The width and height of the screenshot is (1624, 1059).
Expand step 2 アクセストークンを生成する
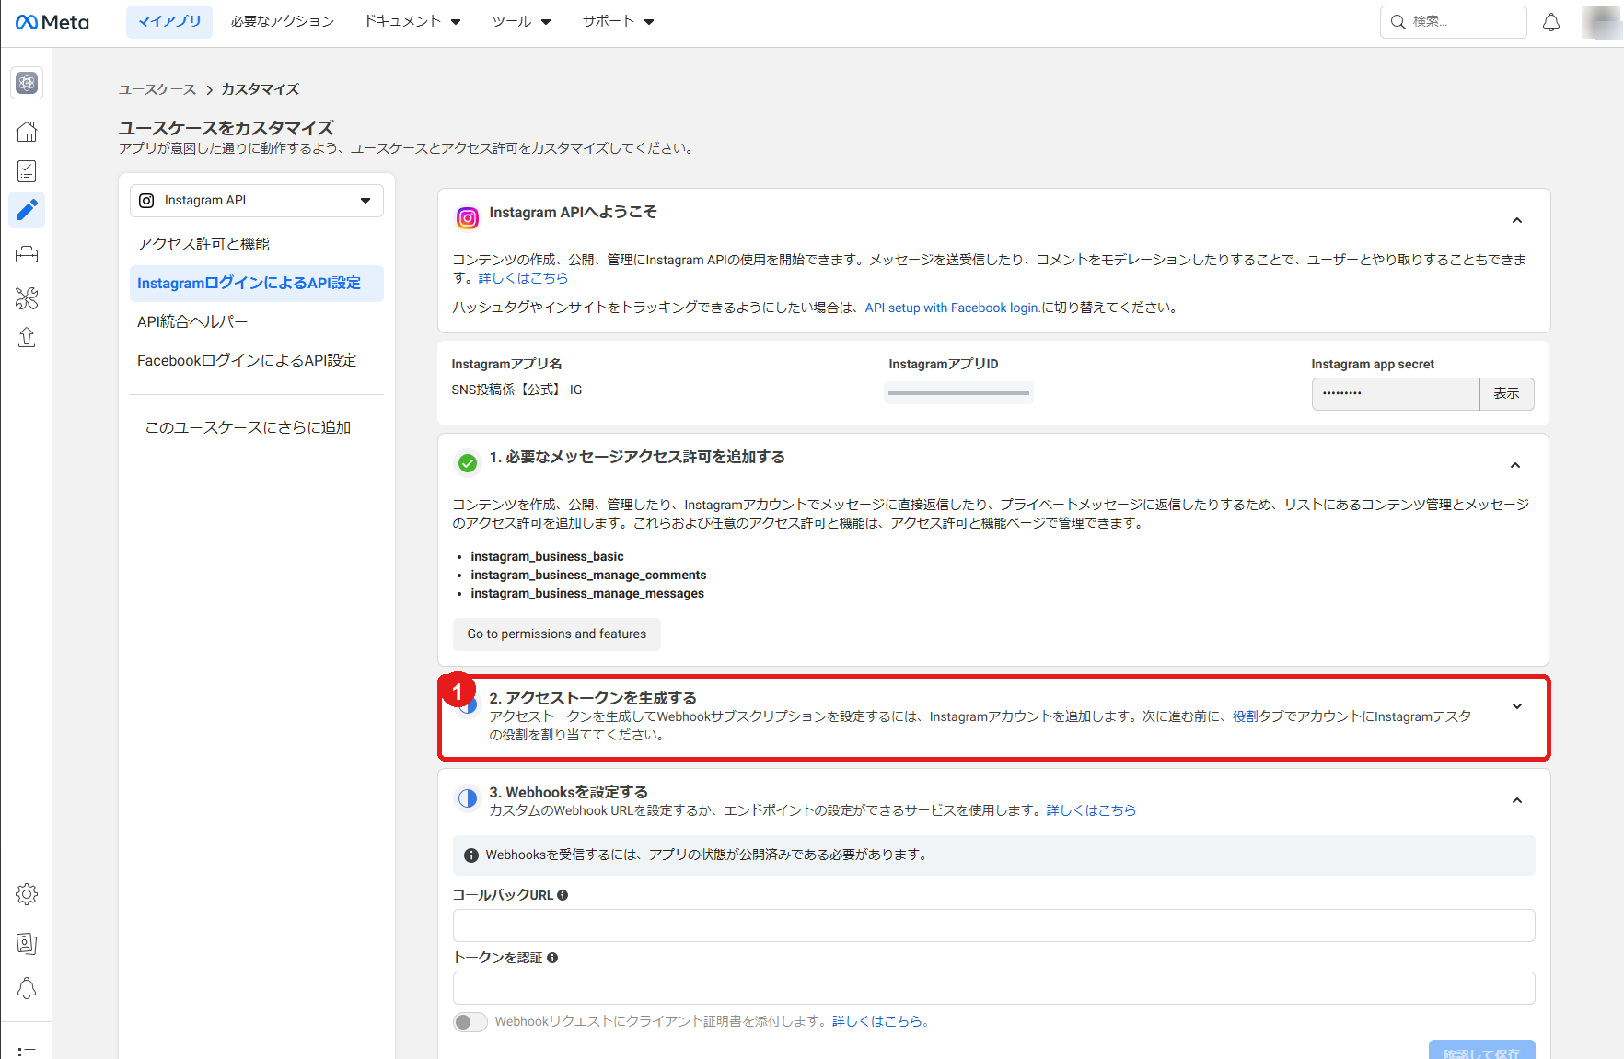[1517, 706]
